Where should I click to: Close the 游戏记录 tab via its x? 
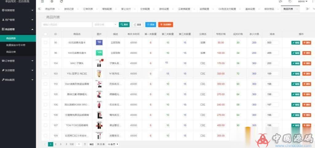point(78,9)
